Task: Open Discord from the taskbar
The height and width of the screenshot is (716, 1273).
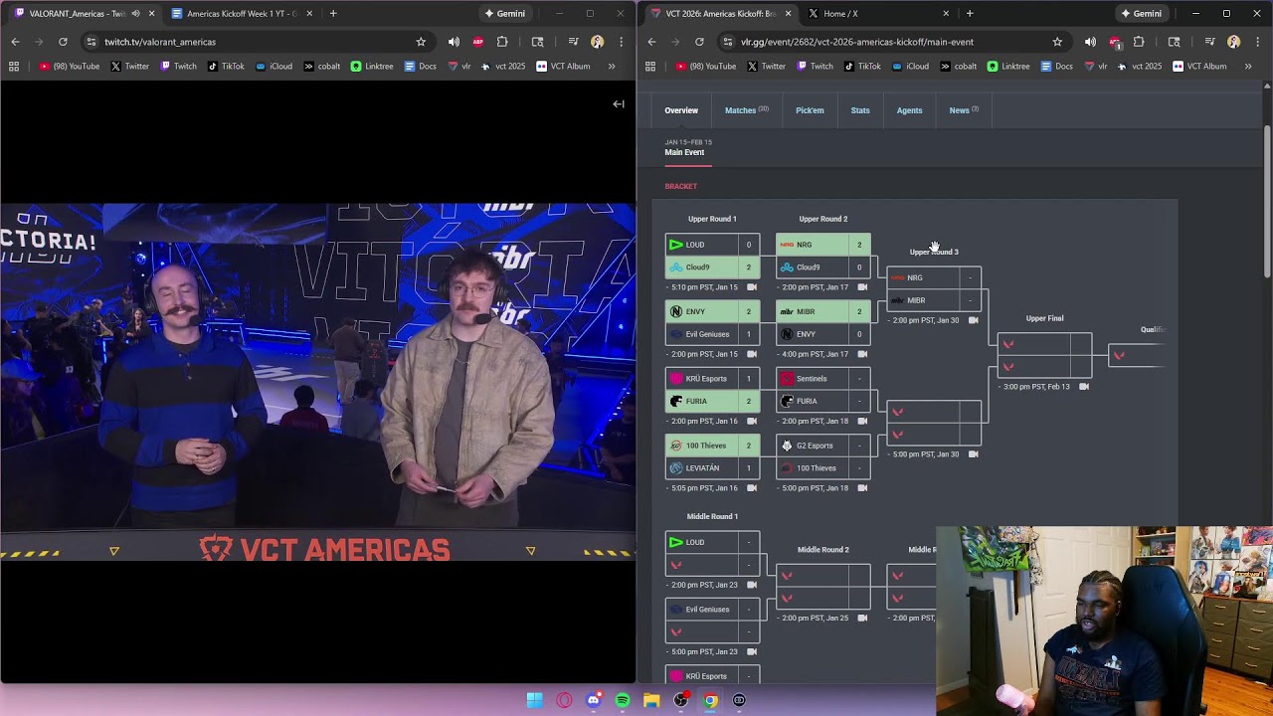Action: (594, 700)
